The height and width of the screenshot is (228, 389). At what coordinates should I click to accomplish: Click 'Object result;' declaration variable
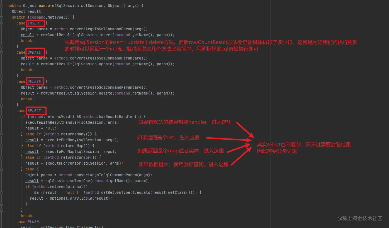(x=34, y=11)
